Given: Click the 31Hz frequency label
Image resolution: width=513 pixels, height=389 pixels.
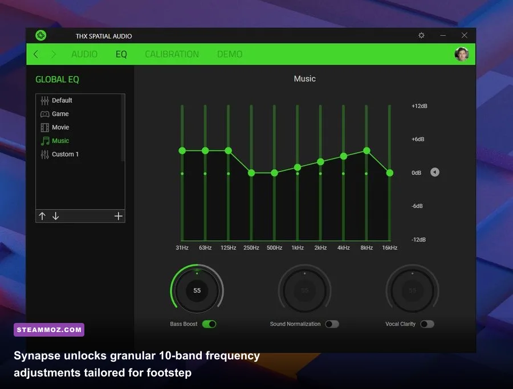Looking at the screenshot, I should pyautogui.click(x=182, y=248).
